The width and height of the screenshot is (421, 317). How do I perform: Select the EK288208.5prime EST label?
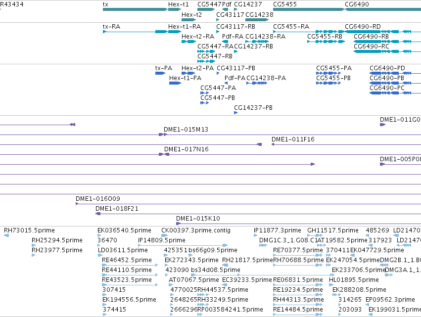[359, 290]
